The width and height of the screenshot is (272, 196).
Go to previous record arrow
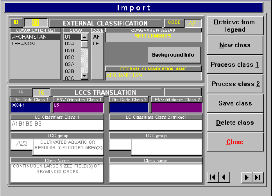point(224,177)
